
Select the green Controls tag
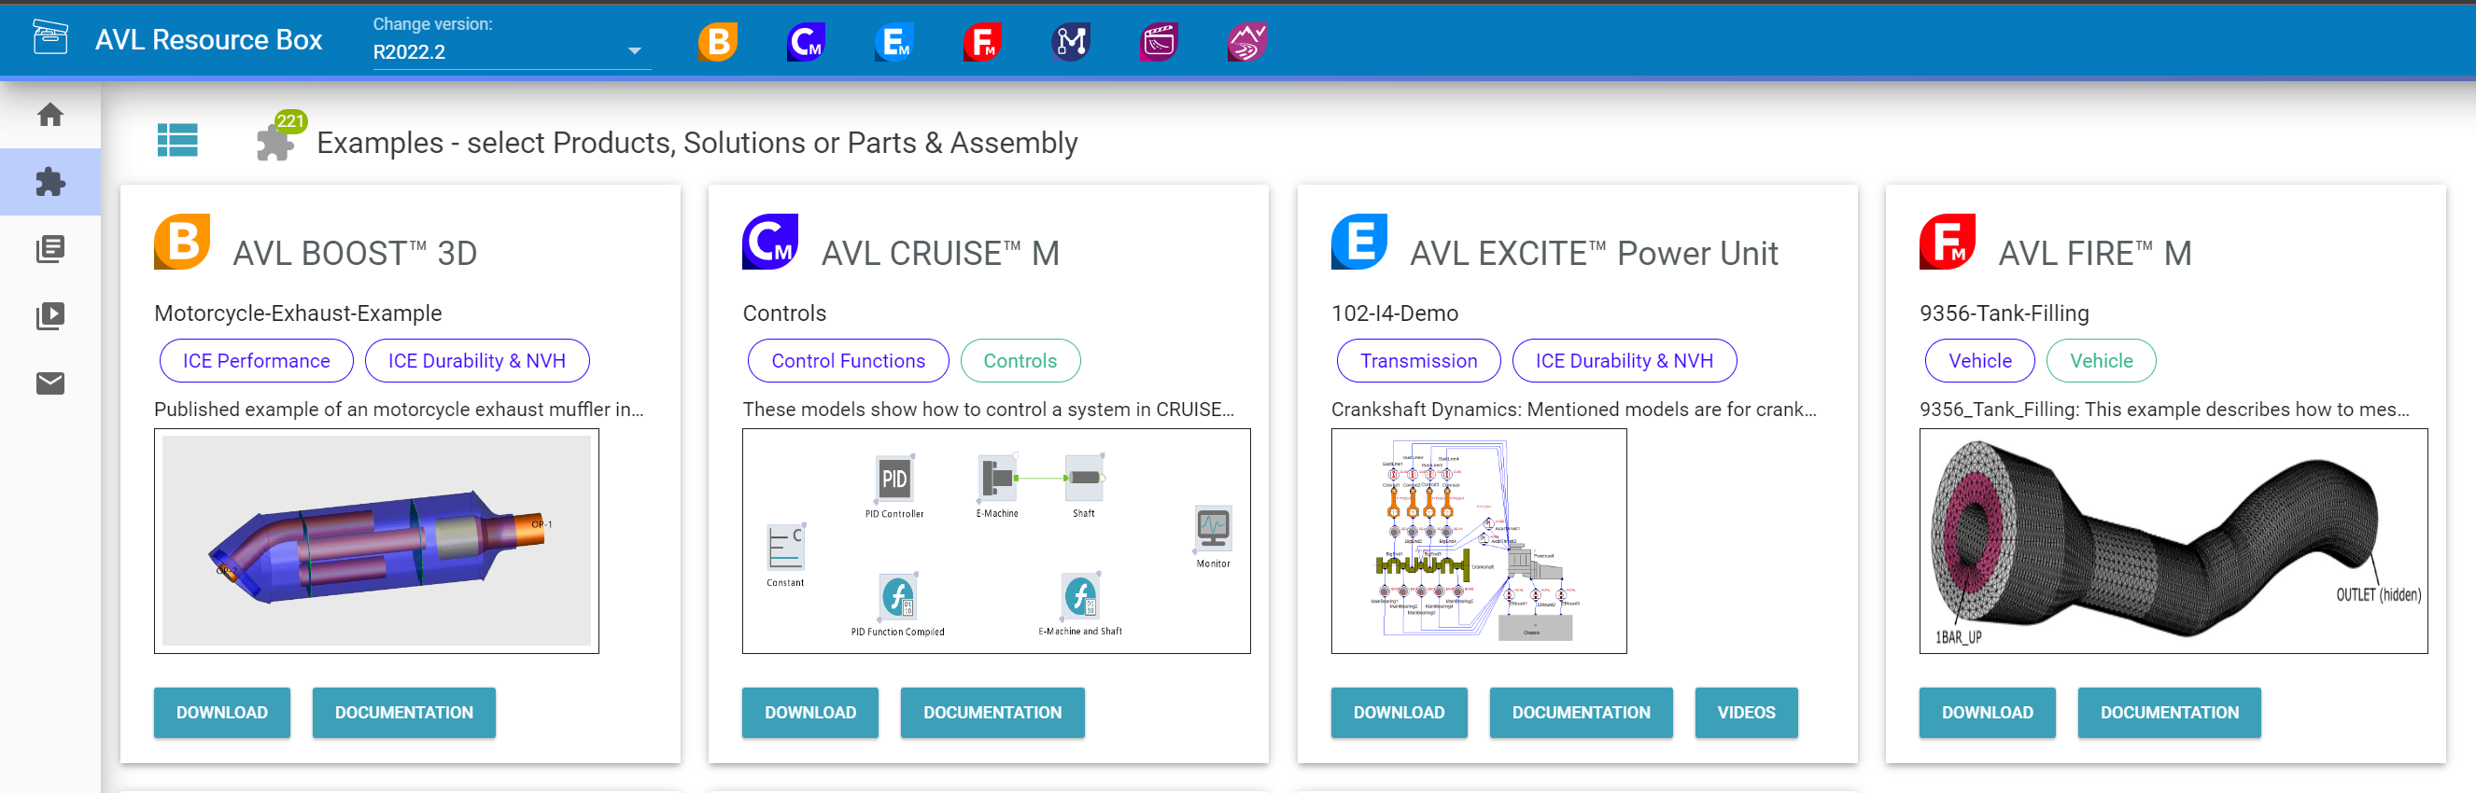coord(1020,361)
